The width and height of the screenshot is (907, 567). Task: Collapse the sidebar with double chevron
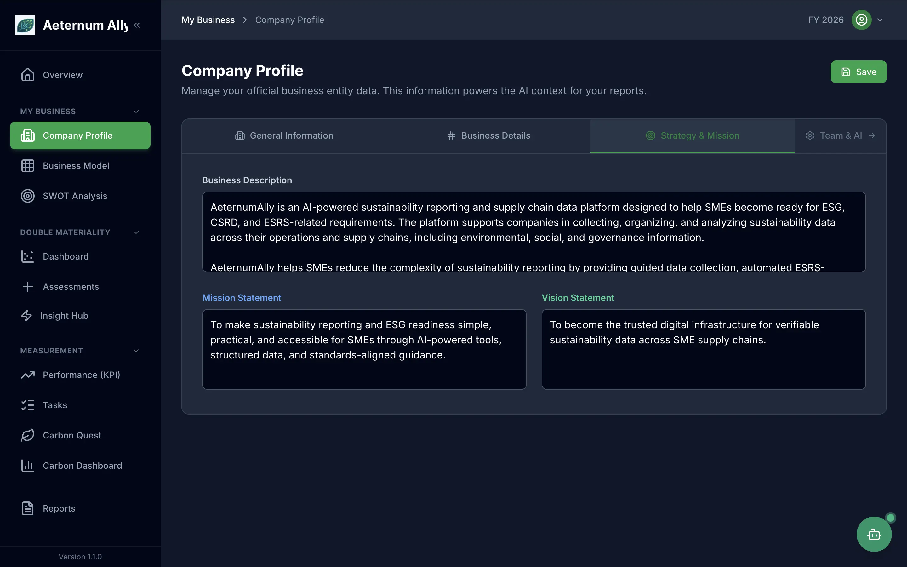click(137, 25)
